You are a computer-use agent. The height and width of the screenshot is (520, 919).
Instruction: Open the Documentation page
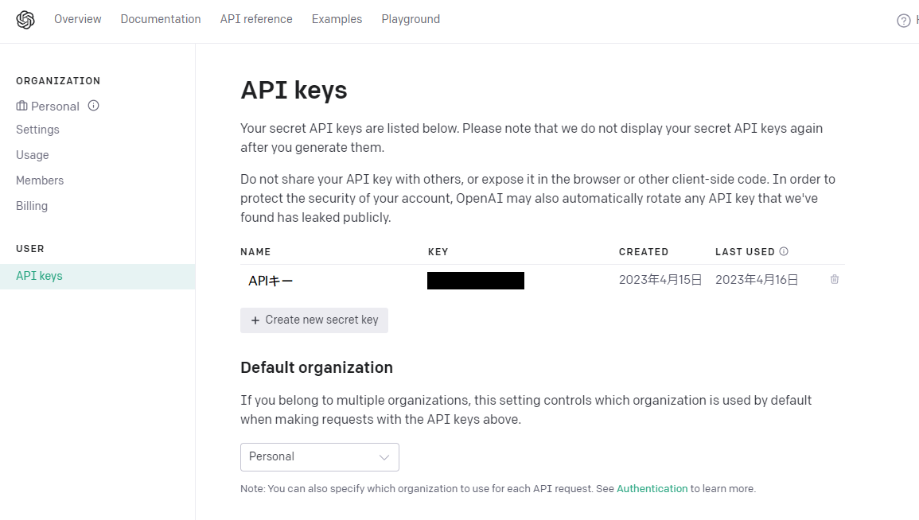(161, 19)
